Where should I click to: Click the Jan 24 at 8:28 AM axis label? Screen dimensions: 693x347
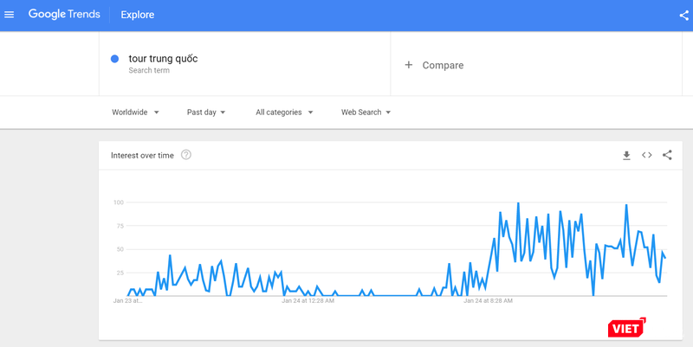[488, 302]
